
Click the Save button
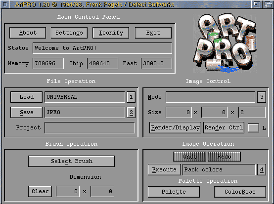[26, 113]
